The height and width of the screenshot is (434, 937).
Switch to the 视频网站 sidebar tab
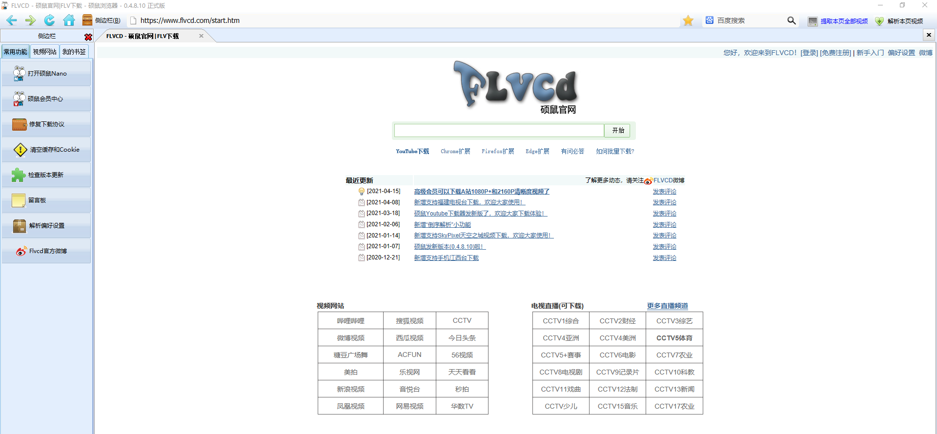[x=44, y=52]
